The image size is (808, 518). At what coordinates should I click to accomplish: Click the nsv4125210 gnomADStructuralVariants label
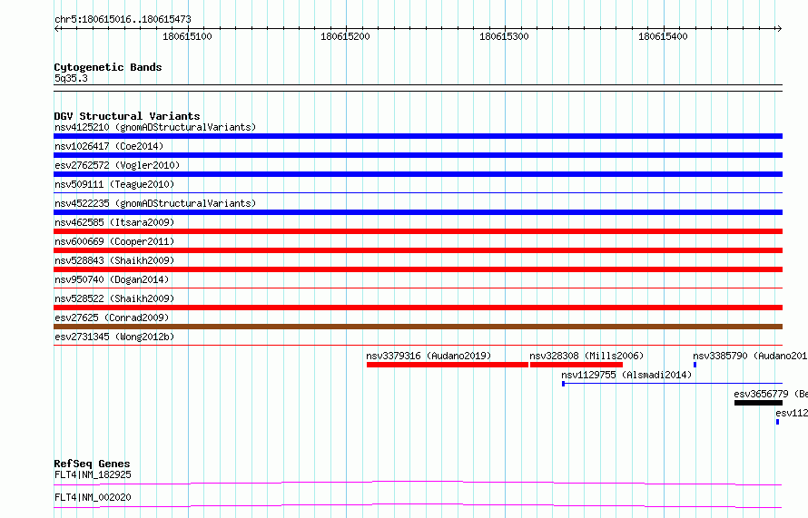coord(155,127)
